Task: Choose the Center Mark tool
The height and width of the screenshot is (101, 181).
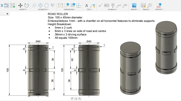Action: pos(40,5)
